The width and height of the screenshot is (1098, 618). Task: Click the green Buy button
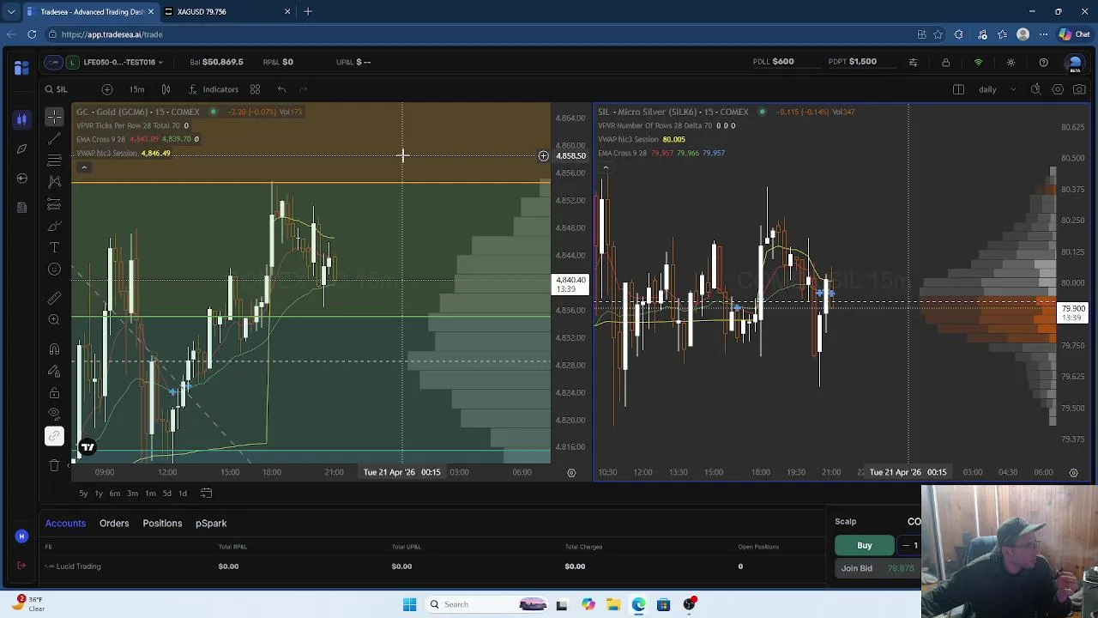pos(865,545)
